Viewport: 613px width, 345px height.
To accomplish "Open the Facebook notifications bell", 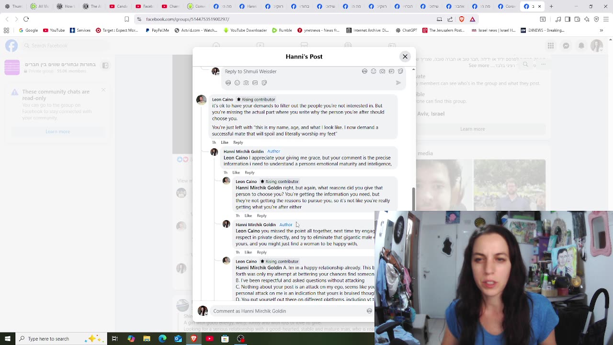I will [581, 46].
